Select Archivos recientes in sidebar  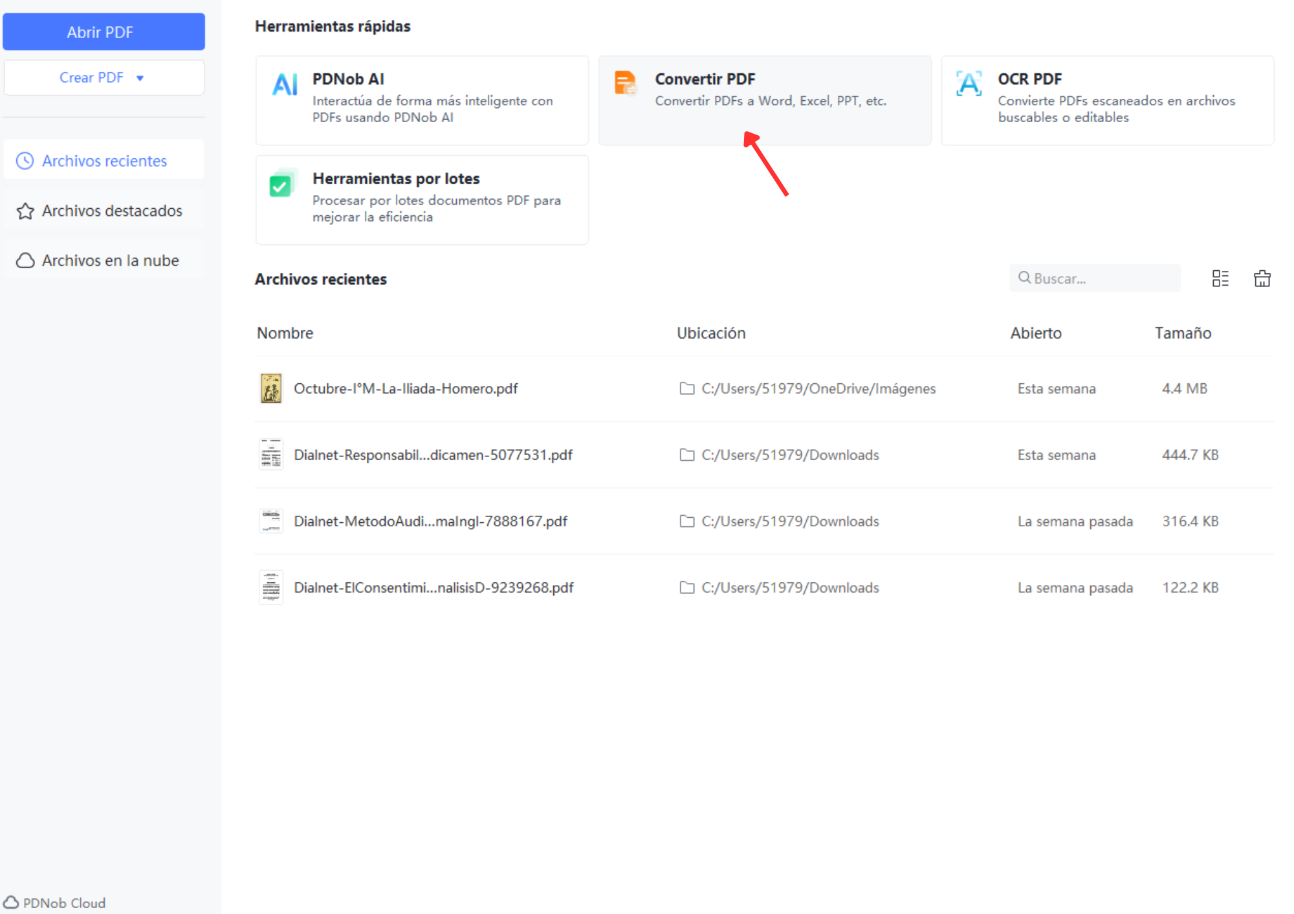[x=104, y=160]
